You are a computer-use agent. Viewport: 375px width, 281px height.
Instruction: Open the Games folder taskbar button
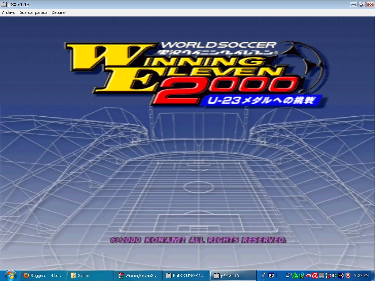(x=90, y=276)
